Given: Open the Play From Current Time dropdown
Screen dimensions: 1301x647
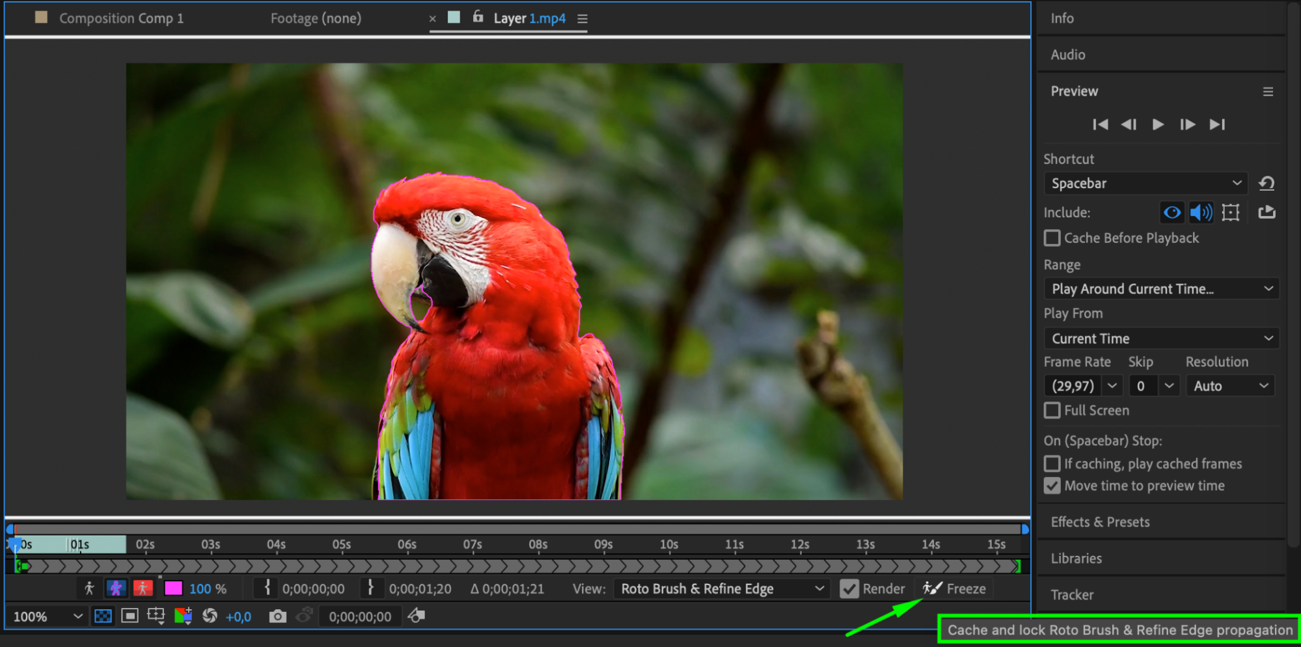Looking at the screenshot, I should (1160, 338).
